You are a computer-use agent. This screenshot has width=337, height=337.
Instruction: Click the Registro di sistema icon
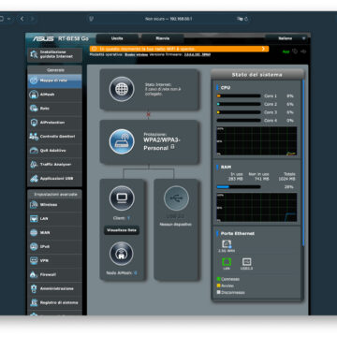[x=34, y=302]
